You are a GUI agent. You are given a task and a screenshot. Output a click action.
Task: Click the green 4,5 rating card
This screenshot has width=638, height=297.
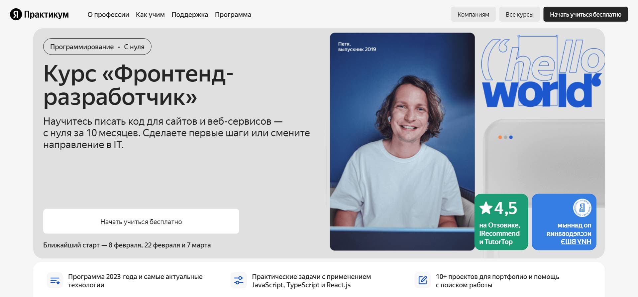(501, 222)
